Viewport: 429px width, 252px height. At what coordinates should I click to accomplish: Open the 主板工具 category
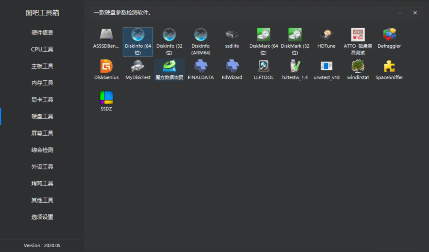(42, 66)
